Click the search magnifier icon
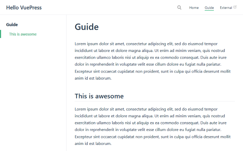Viewport: 243px width, 151px height. [179, 8]
